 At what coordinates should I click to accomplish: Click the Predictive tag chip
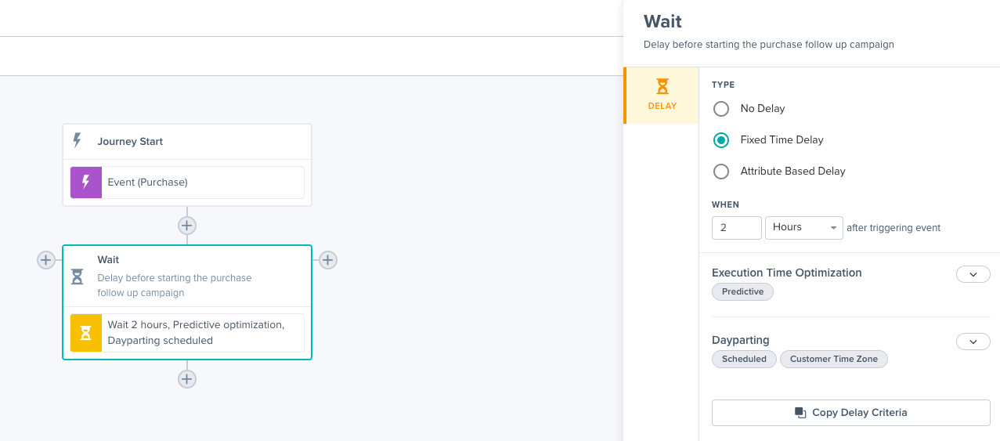(742, 292)
